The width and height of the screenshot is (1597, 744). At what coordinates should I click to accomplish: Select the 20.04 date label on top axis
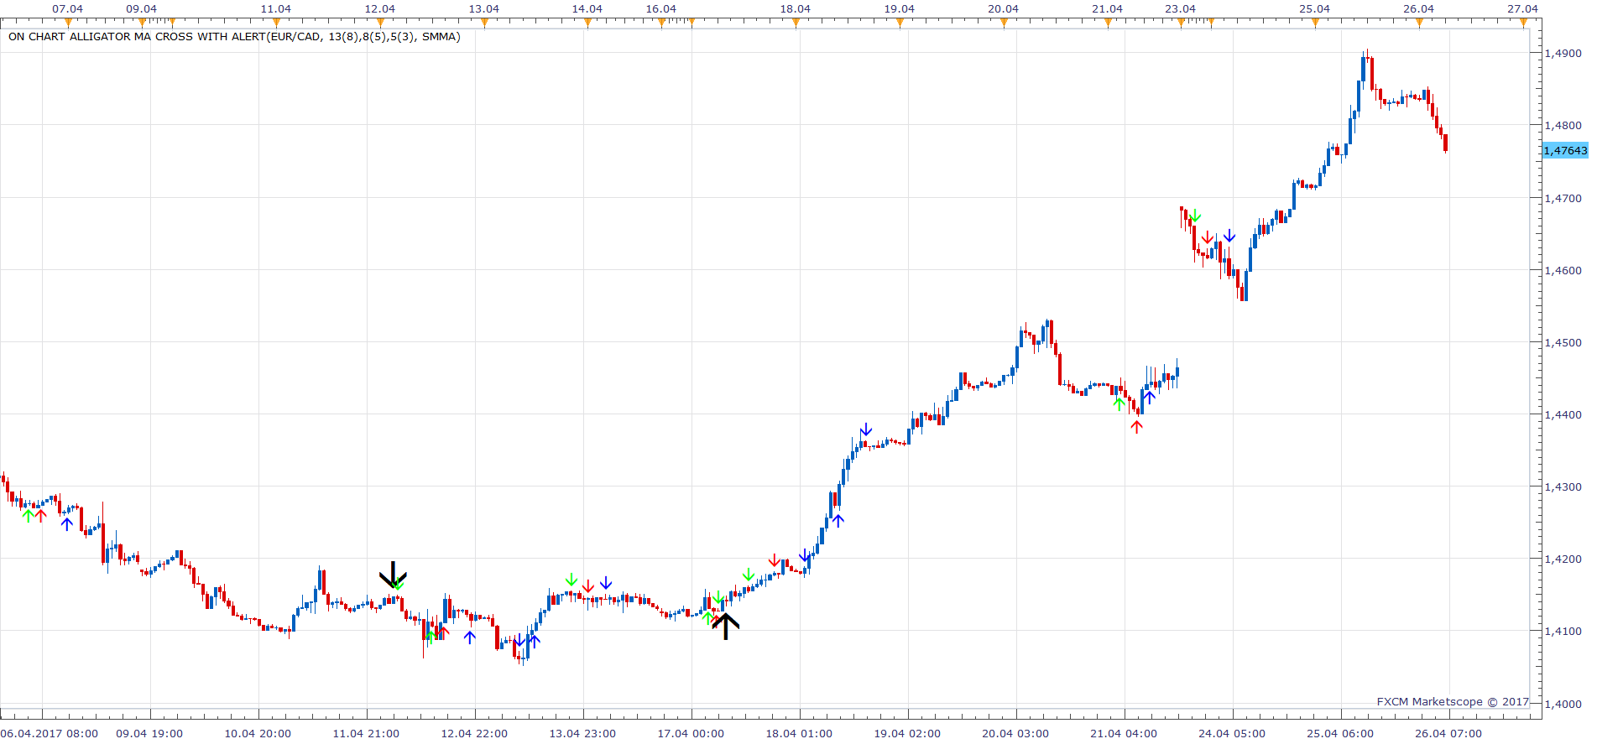[x=1003, y=8]
